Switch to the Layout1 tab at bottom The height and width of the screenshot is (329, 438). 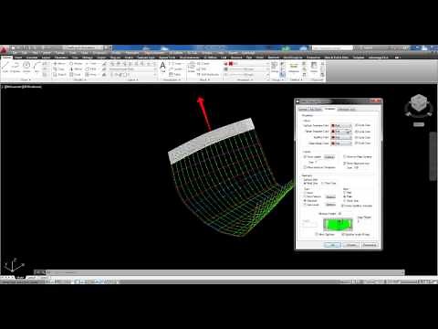coord(31,278)
